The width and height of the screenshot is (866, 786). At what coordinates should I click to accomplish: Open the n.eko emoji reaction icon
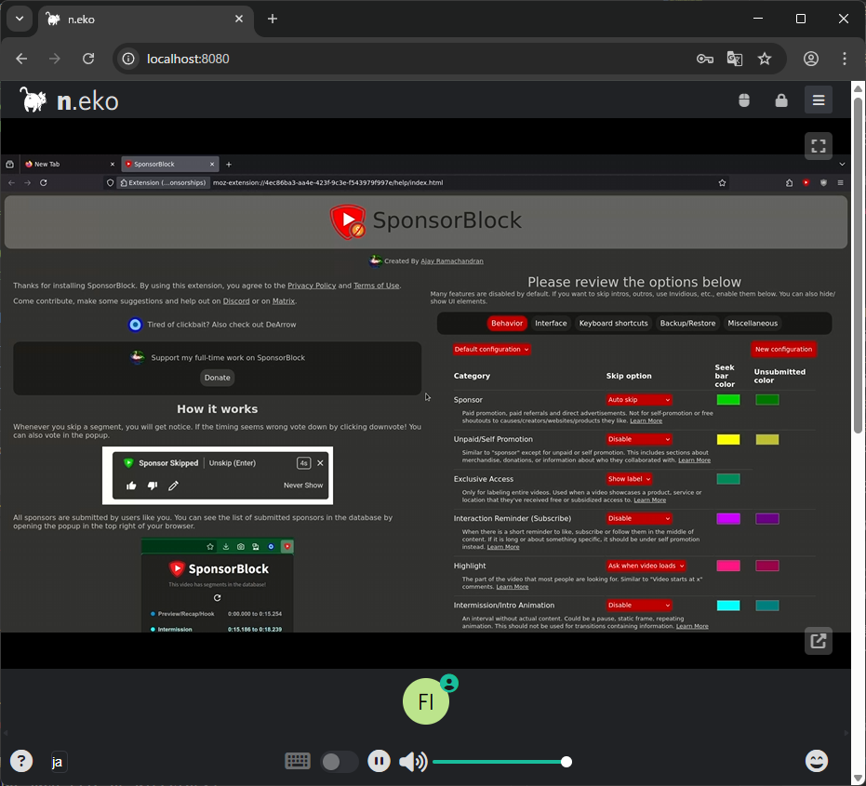(x=817, y=761)
